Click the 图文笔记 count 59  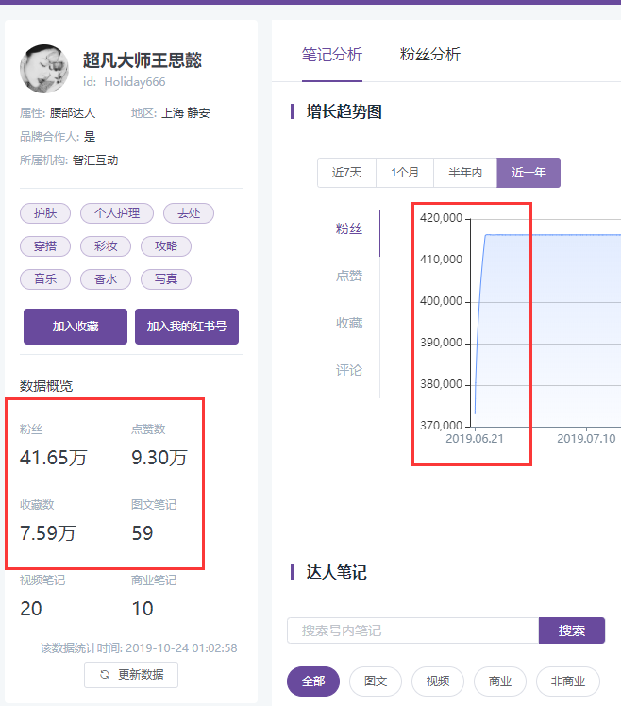point(143,533)
